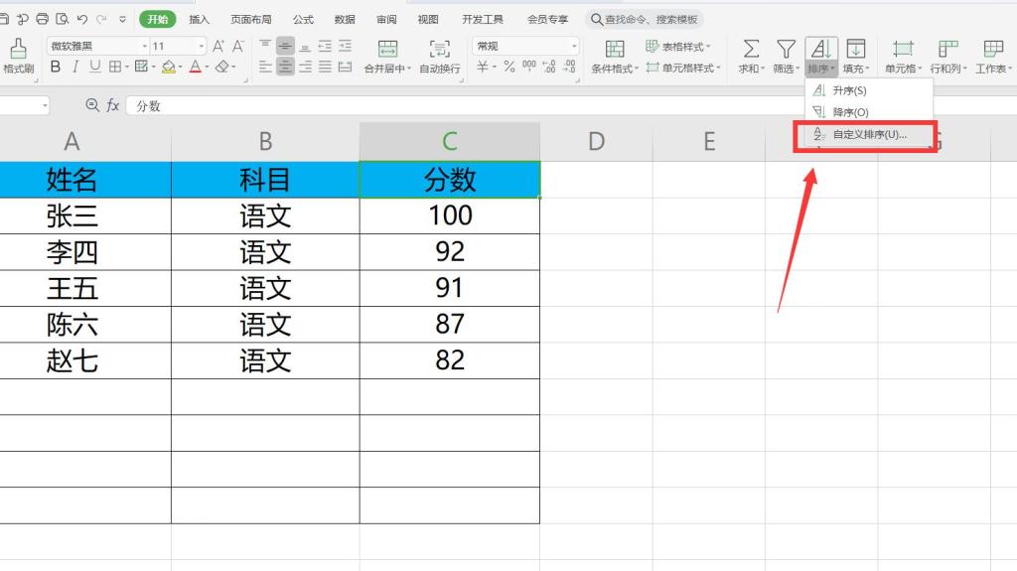Toggle underline formatting
The width and height of the screenshot is (1017, 571).
point(95,67)
